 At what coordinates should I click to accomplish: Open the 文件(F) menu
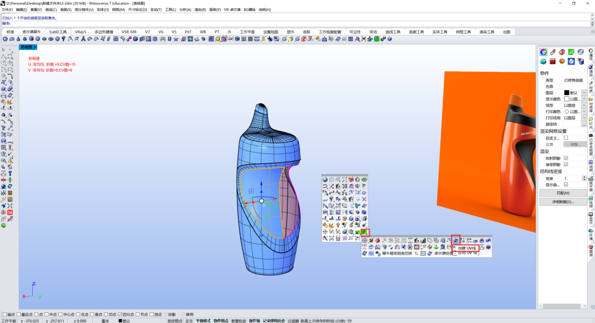point(7,9)
